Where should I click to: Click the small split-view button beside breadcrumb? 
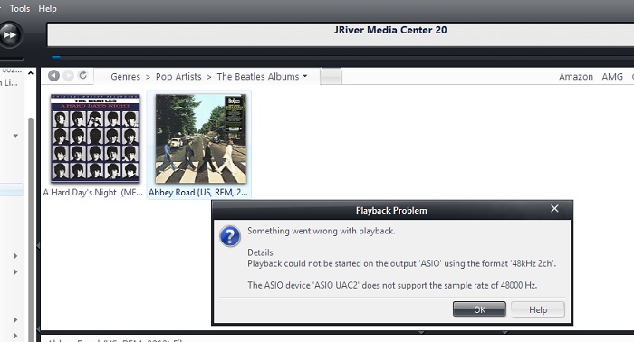point(331,76)
